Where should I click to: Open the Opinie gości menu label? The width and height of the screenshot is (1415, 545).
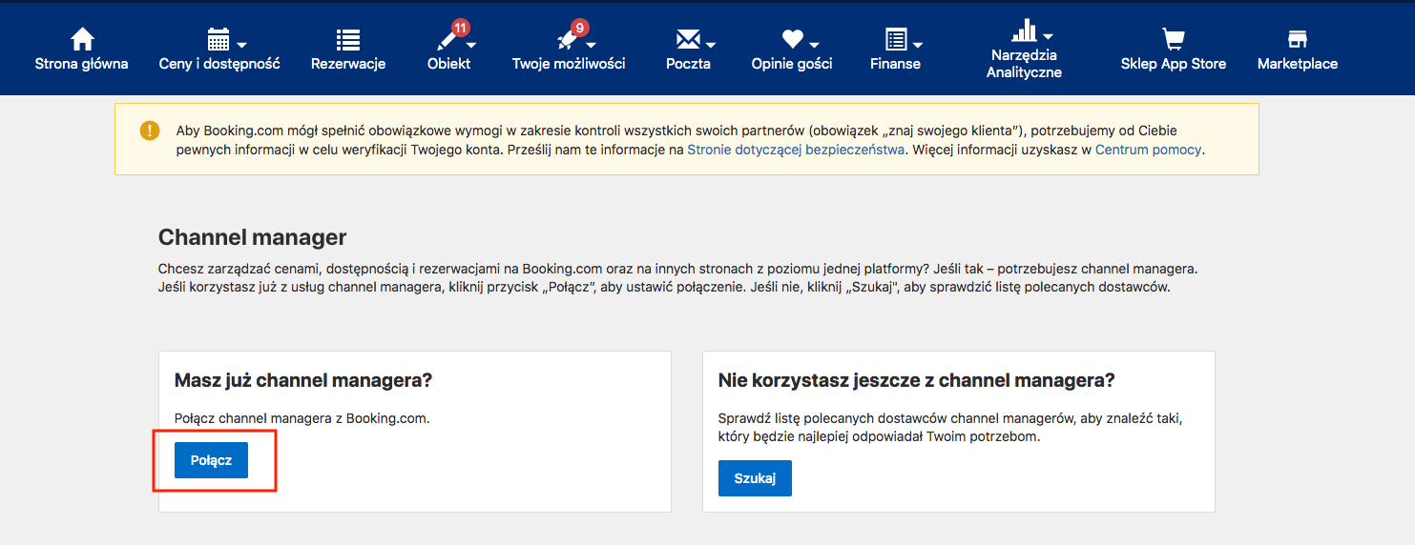click(x=792, y=64)
